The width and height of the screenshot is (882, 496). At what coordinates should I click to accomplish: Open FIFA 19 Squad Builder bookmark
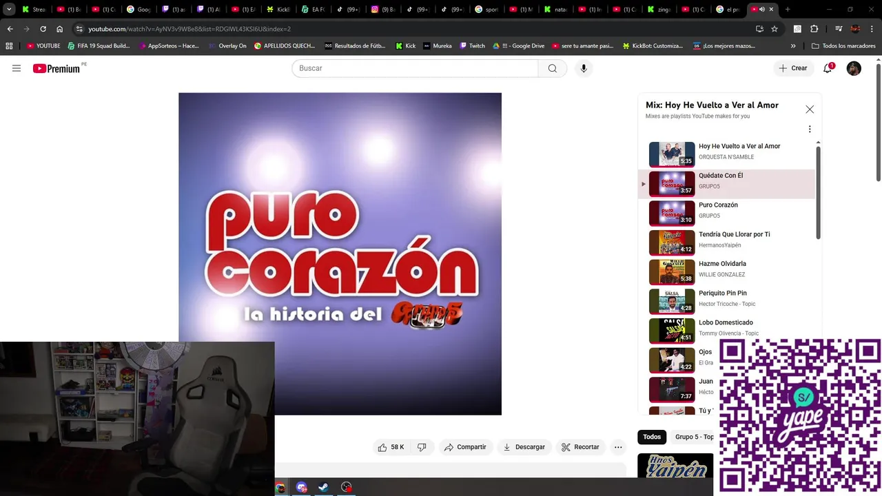pyautogui.click(x=99, y=46)
